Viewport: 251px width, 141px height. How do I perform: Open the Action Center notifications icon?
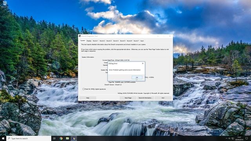coord(247,139)
